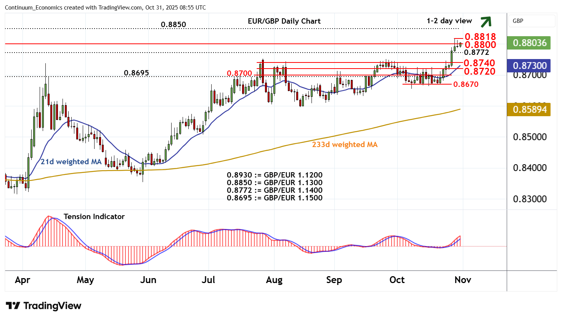Click the 21d weighted MA label
The image size is (562, 320).
pyautogui.click(x=71, y=162)
